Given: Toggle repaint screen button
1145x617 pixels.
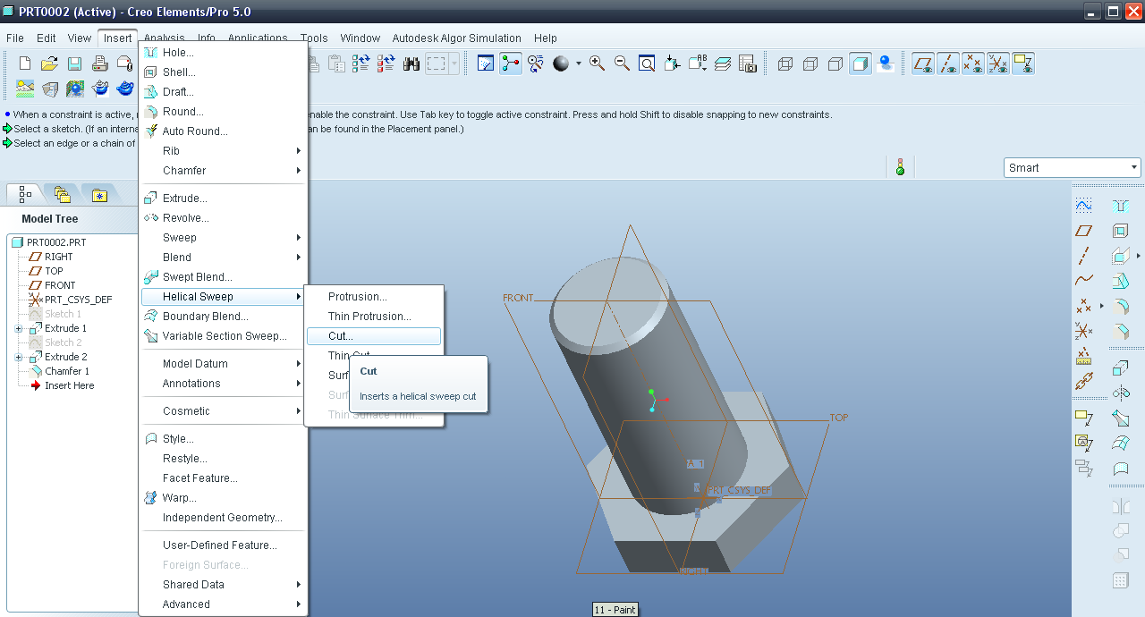Looking at the screenshot, I should click(486, 63).
